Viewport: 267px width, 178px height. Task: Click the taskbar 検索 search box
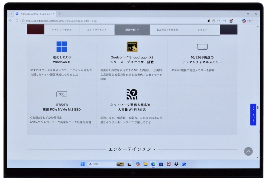coord(106,164)
